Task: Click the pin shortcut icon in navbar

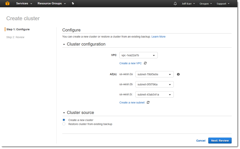Action: 73,3
